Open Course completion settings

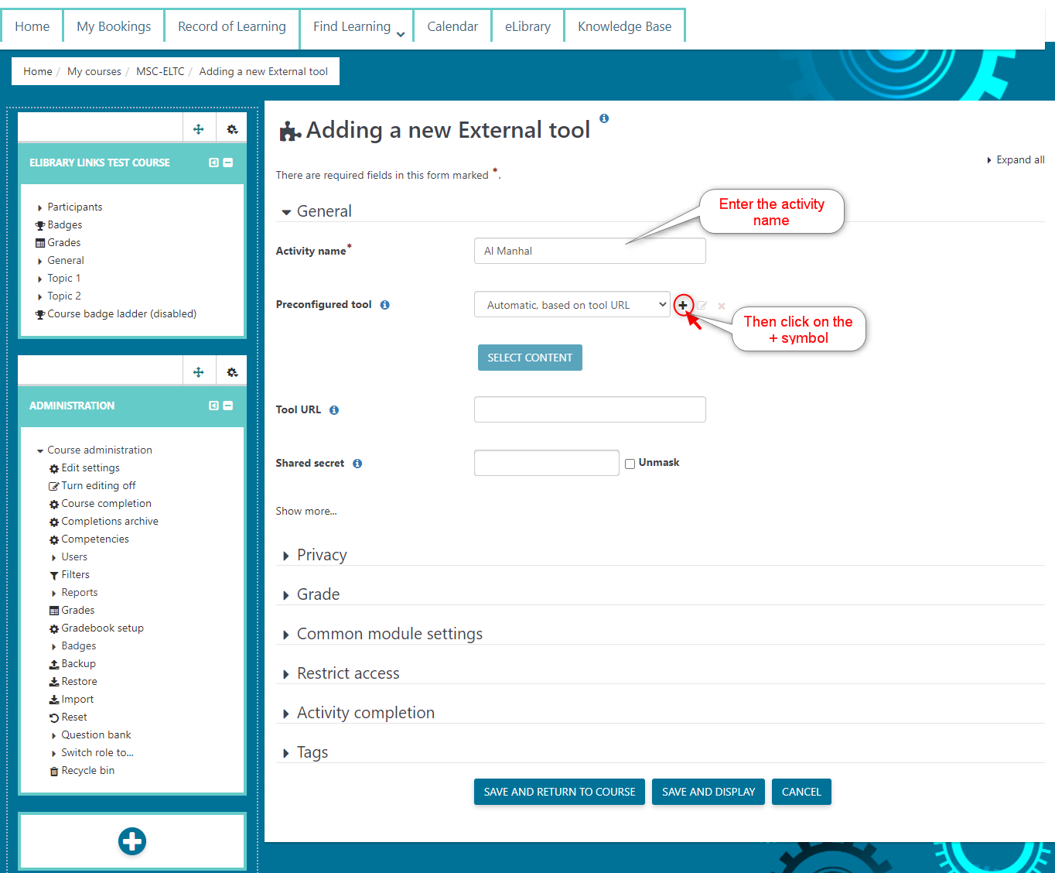[101, 504]
